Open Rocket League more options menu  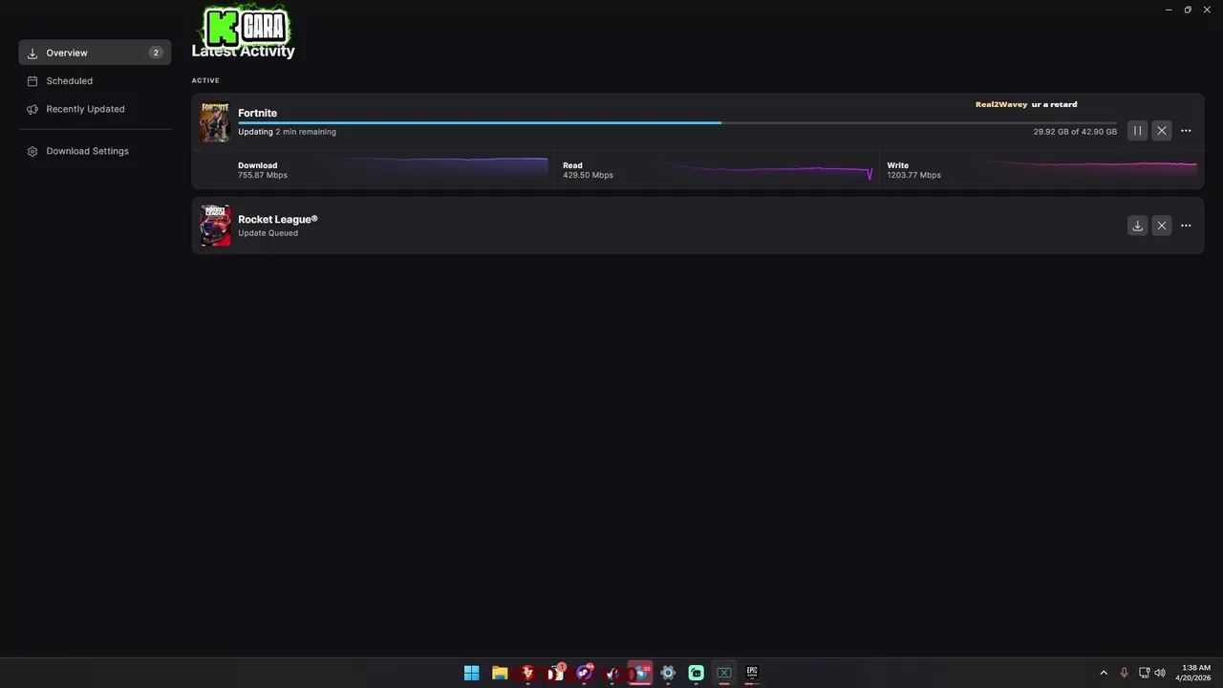point(1186,226)
